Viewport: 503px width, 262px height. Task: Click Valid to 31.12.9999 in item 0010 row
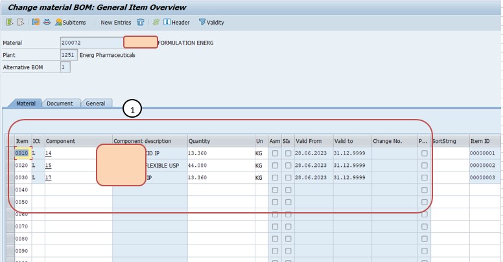point(352,153)
